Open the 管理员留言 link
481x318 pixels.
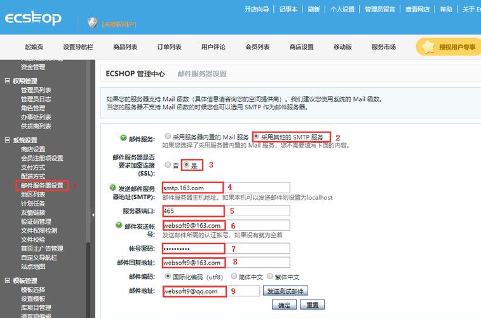380,9
